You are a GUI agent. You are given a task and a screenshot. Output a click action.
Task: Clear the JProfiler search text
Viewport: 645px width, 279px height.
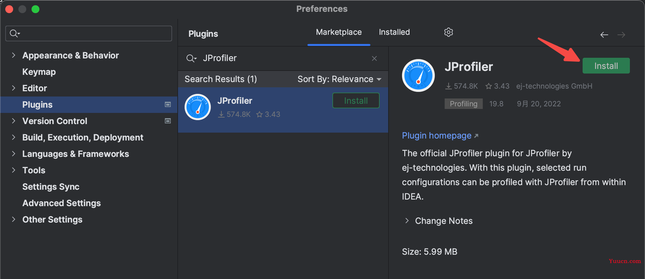click(x=374, y=58)
